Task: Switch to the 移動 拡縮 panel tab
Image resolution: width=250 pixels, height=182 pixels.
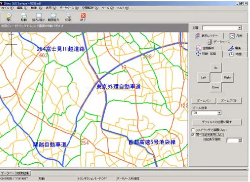Action: (x=206, y=54)
